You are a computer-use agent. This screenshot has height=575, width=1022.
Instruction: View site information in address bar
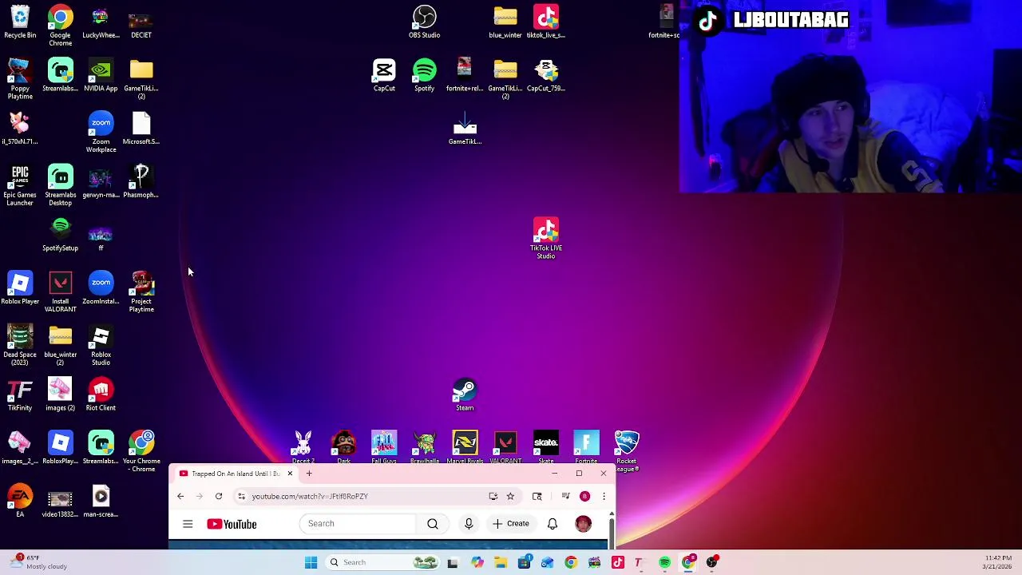[x=241, y=496]
